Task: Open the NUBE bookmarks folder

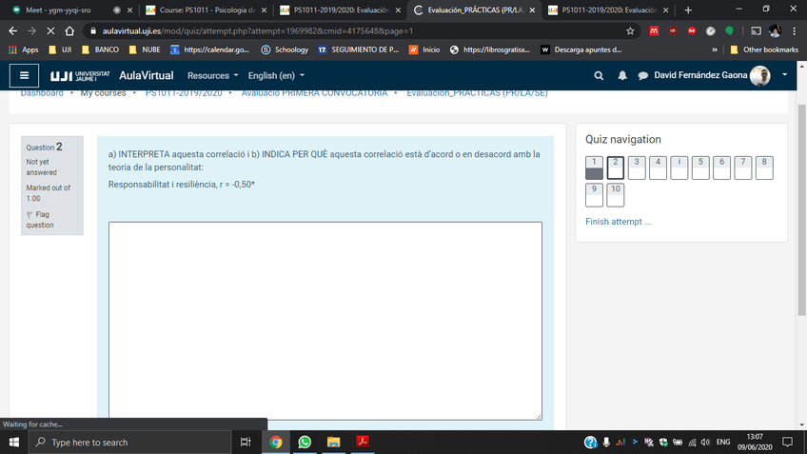Action: pyautogui.click(x=145, y=49)
